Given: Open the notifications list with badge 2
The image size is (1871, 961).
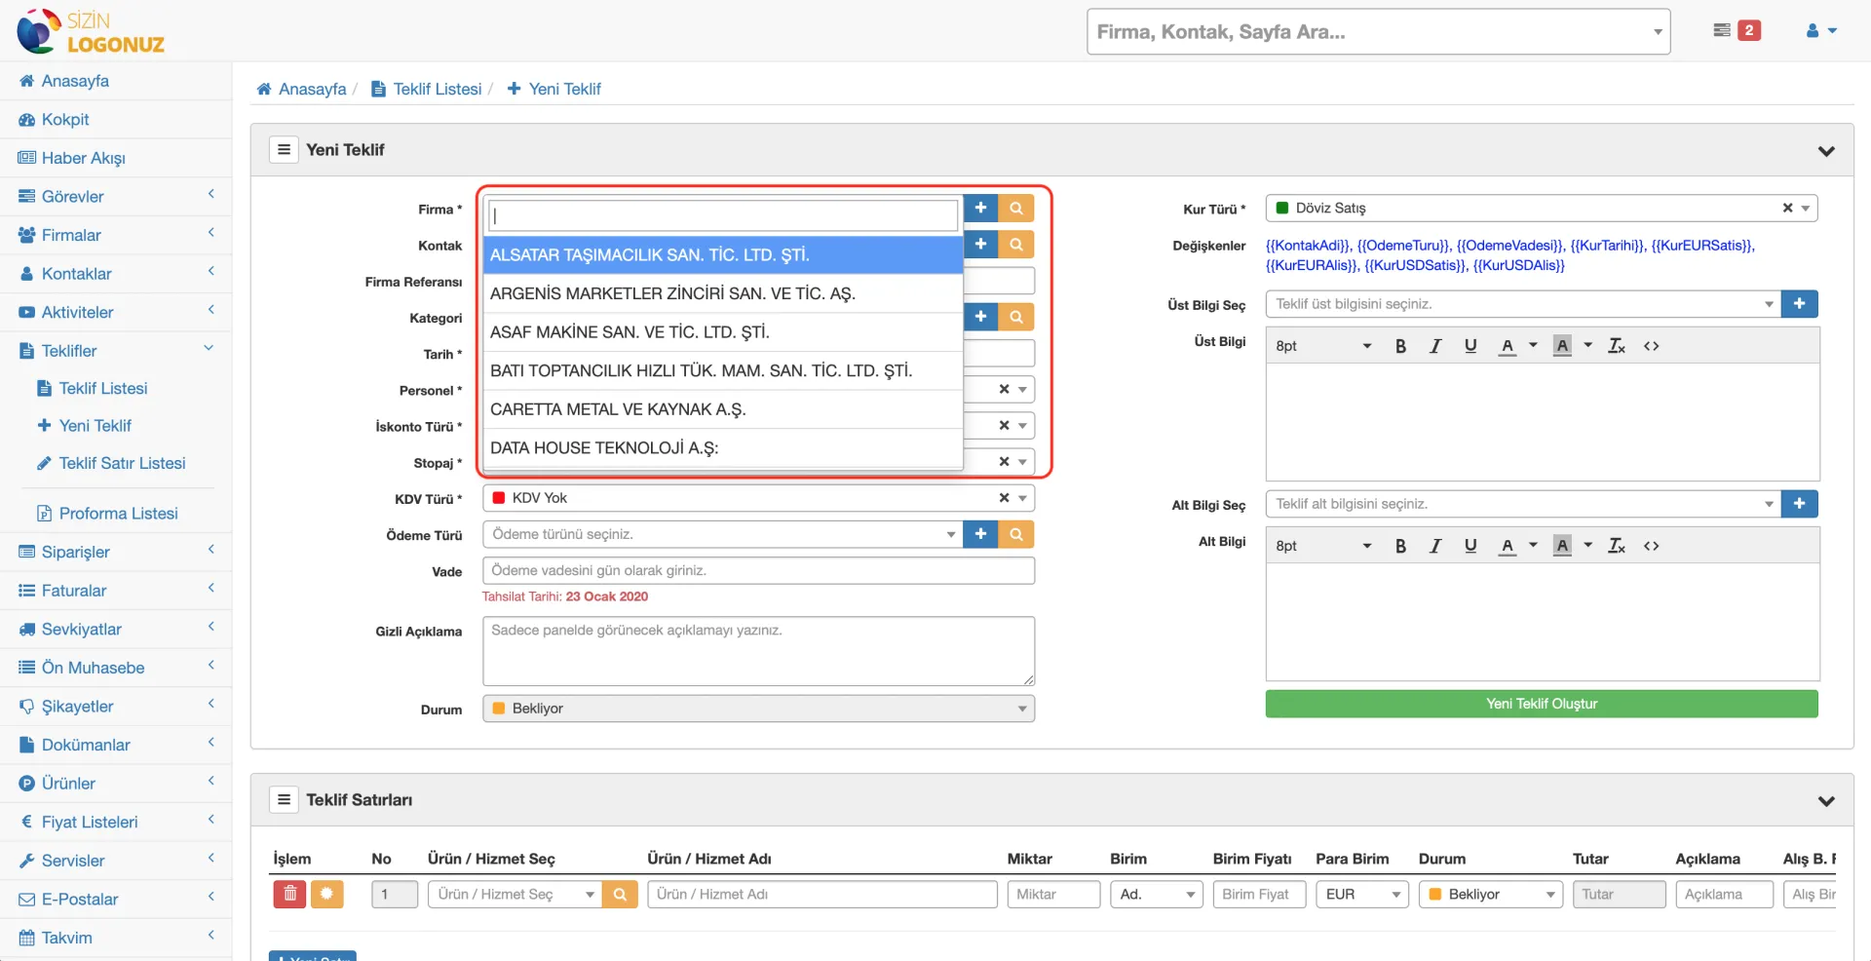Looking at the screenshot, I should [x=1737, y=30].
